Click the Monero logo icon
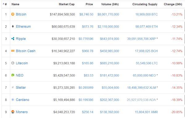185x118 pixels. point(13,112)
